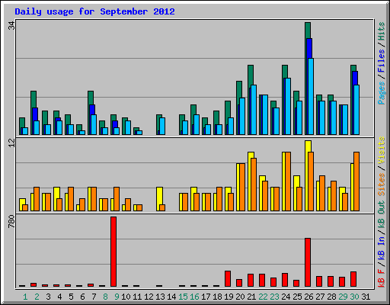The width and height of the screenshot is (390, 305).
Task: Click the 'Files' legend label
Action: pyautogui.click(x=382, y=61)
